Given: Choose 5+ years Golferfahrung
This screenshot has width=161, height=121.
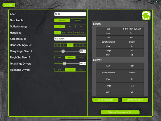Looking at the screenshot, I should [x=81, y=26].
